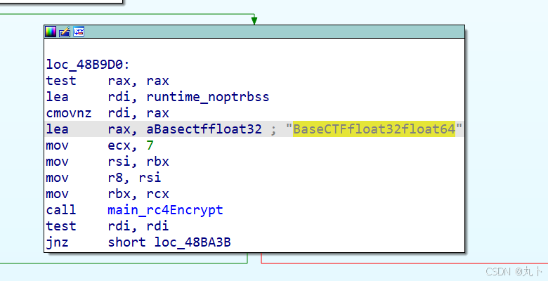Select the 'test rax, rax' line
Viewport: 548px width, 281px height.
pyautogui.click(x=107, y=81)
